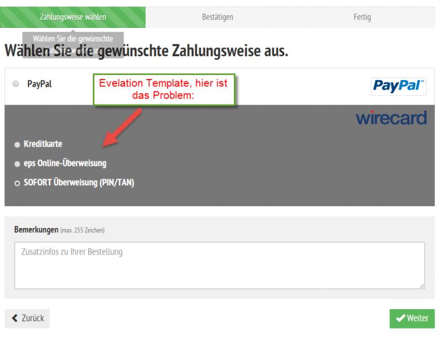Click the left chevron icon beside Zurück
The image size is (448, 341).
click(x=13, y=318)
